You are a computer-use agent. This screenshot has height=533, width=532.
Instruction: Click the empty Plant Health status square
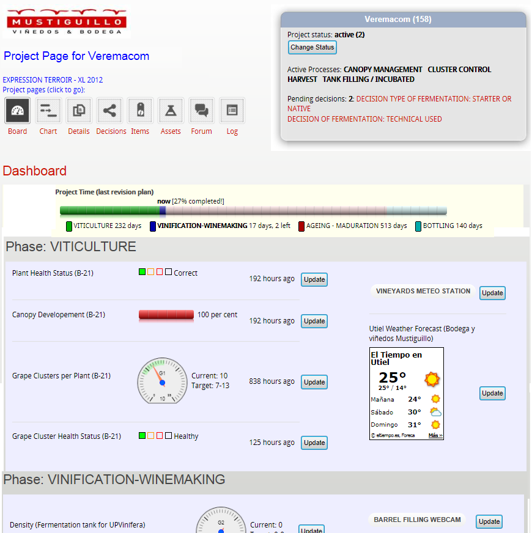tap(168, 272)
